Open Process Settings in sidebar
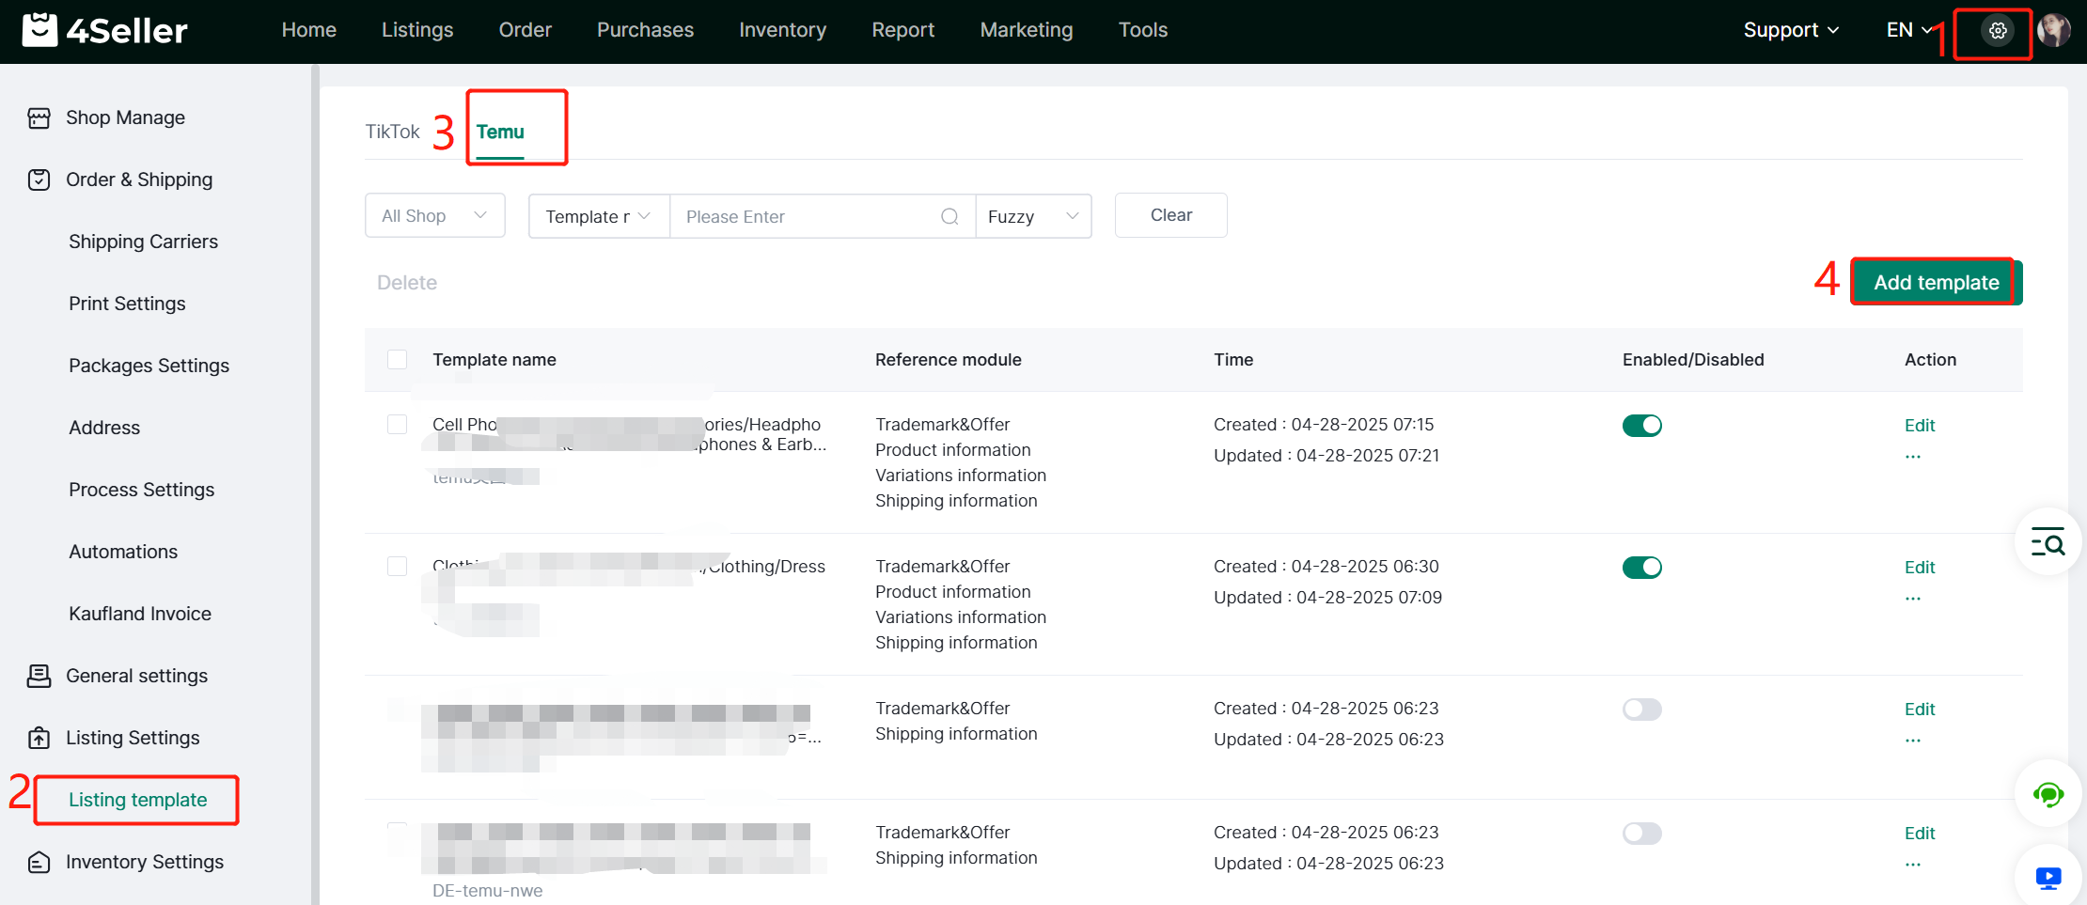 tap(141, 490)
